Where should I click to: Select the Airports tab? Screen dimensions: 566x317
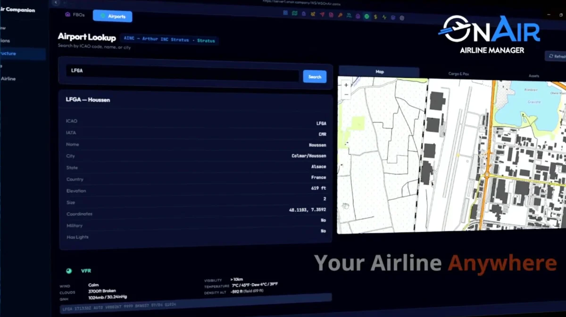(112, 16)
